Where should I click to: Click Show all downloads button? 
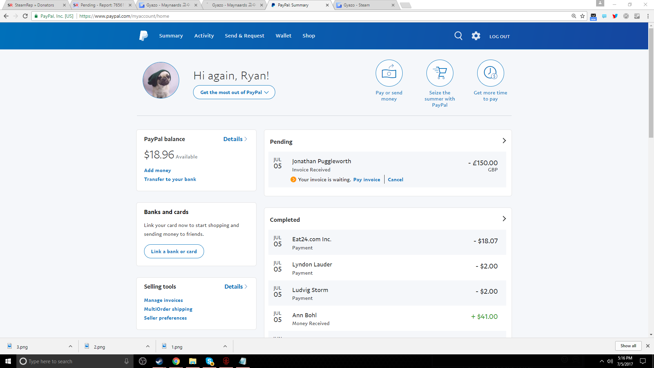628,346
